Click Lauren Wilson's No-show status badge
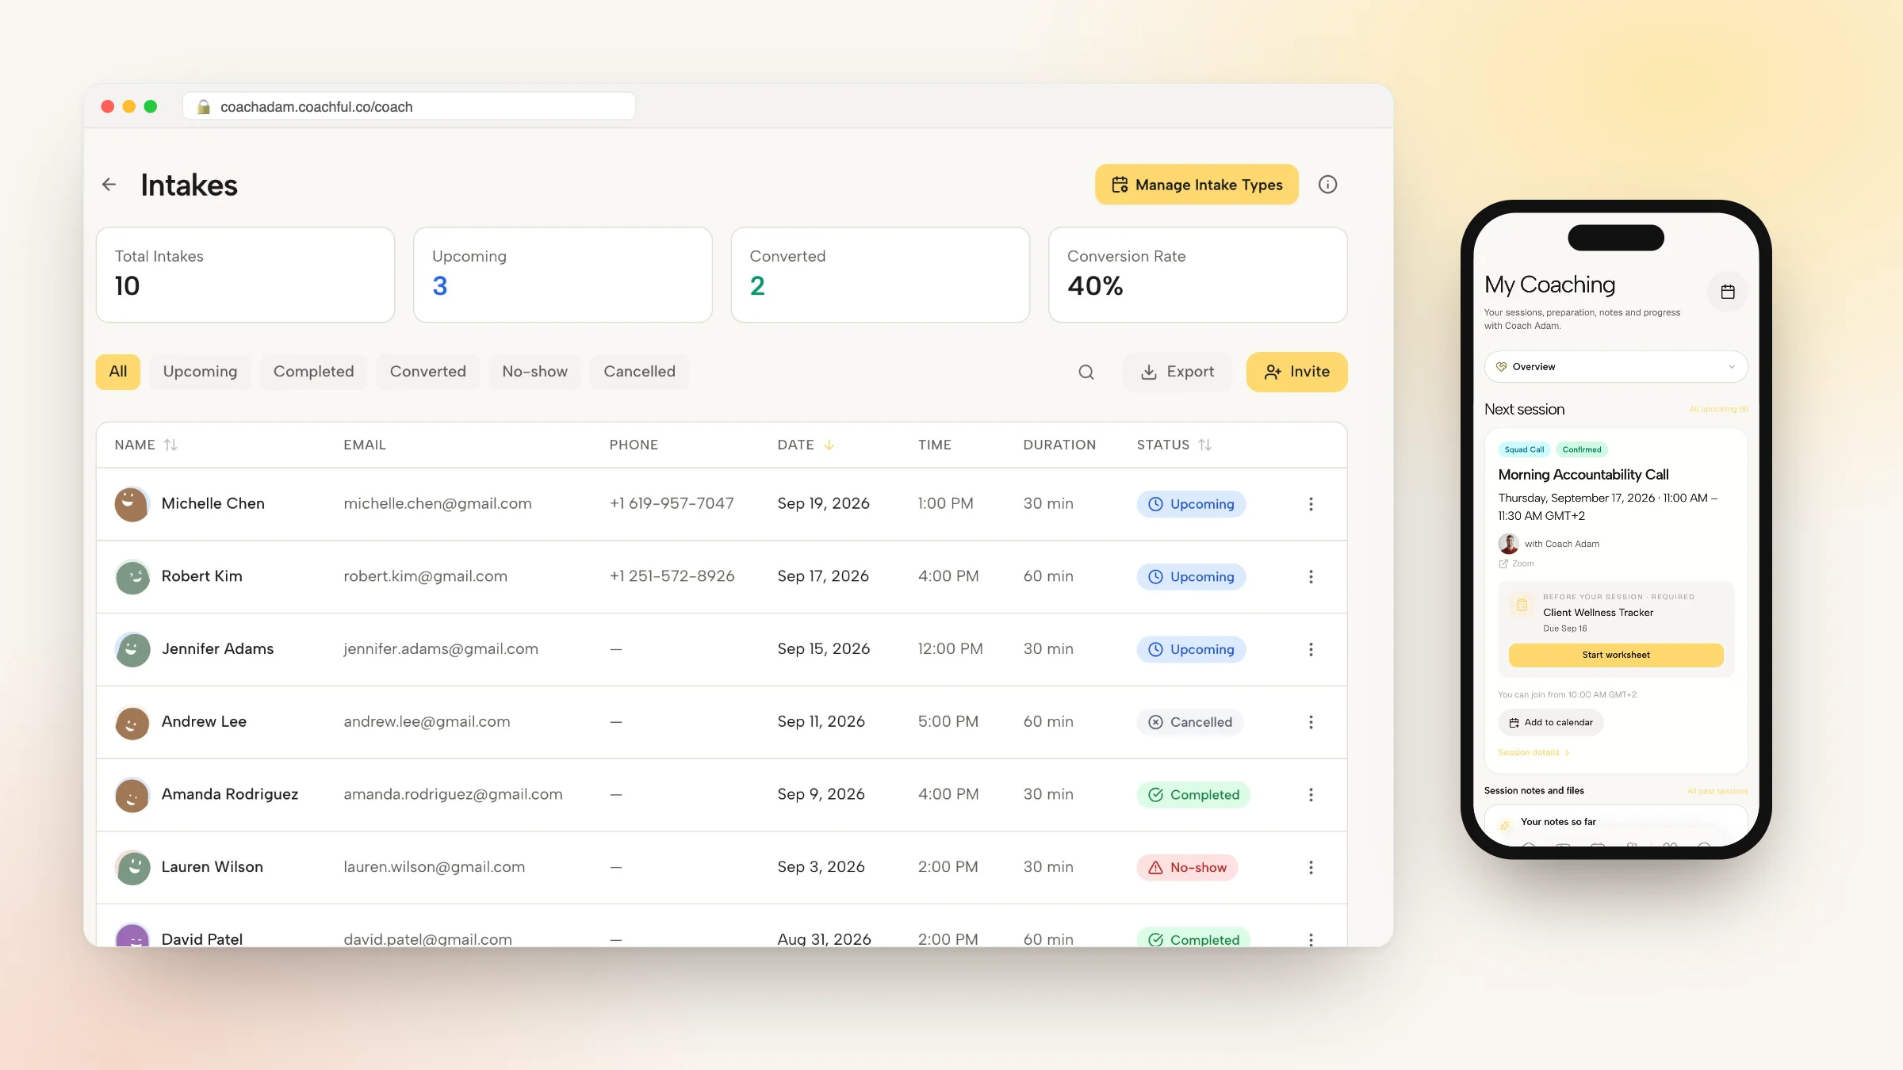 click(x=1187, y=868)
